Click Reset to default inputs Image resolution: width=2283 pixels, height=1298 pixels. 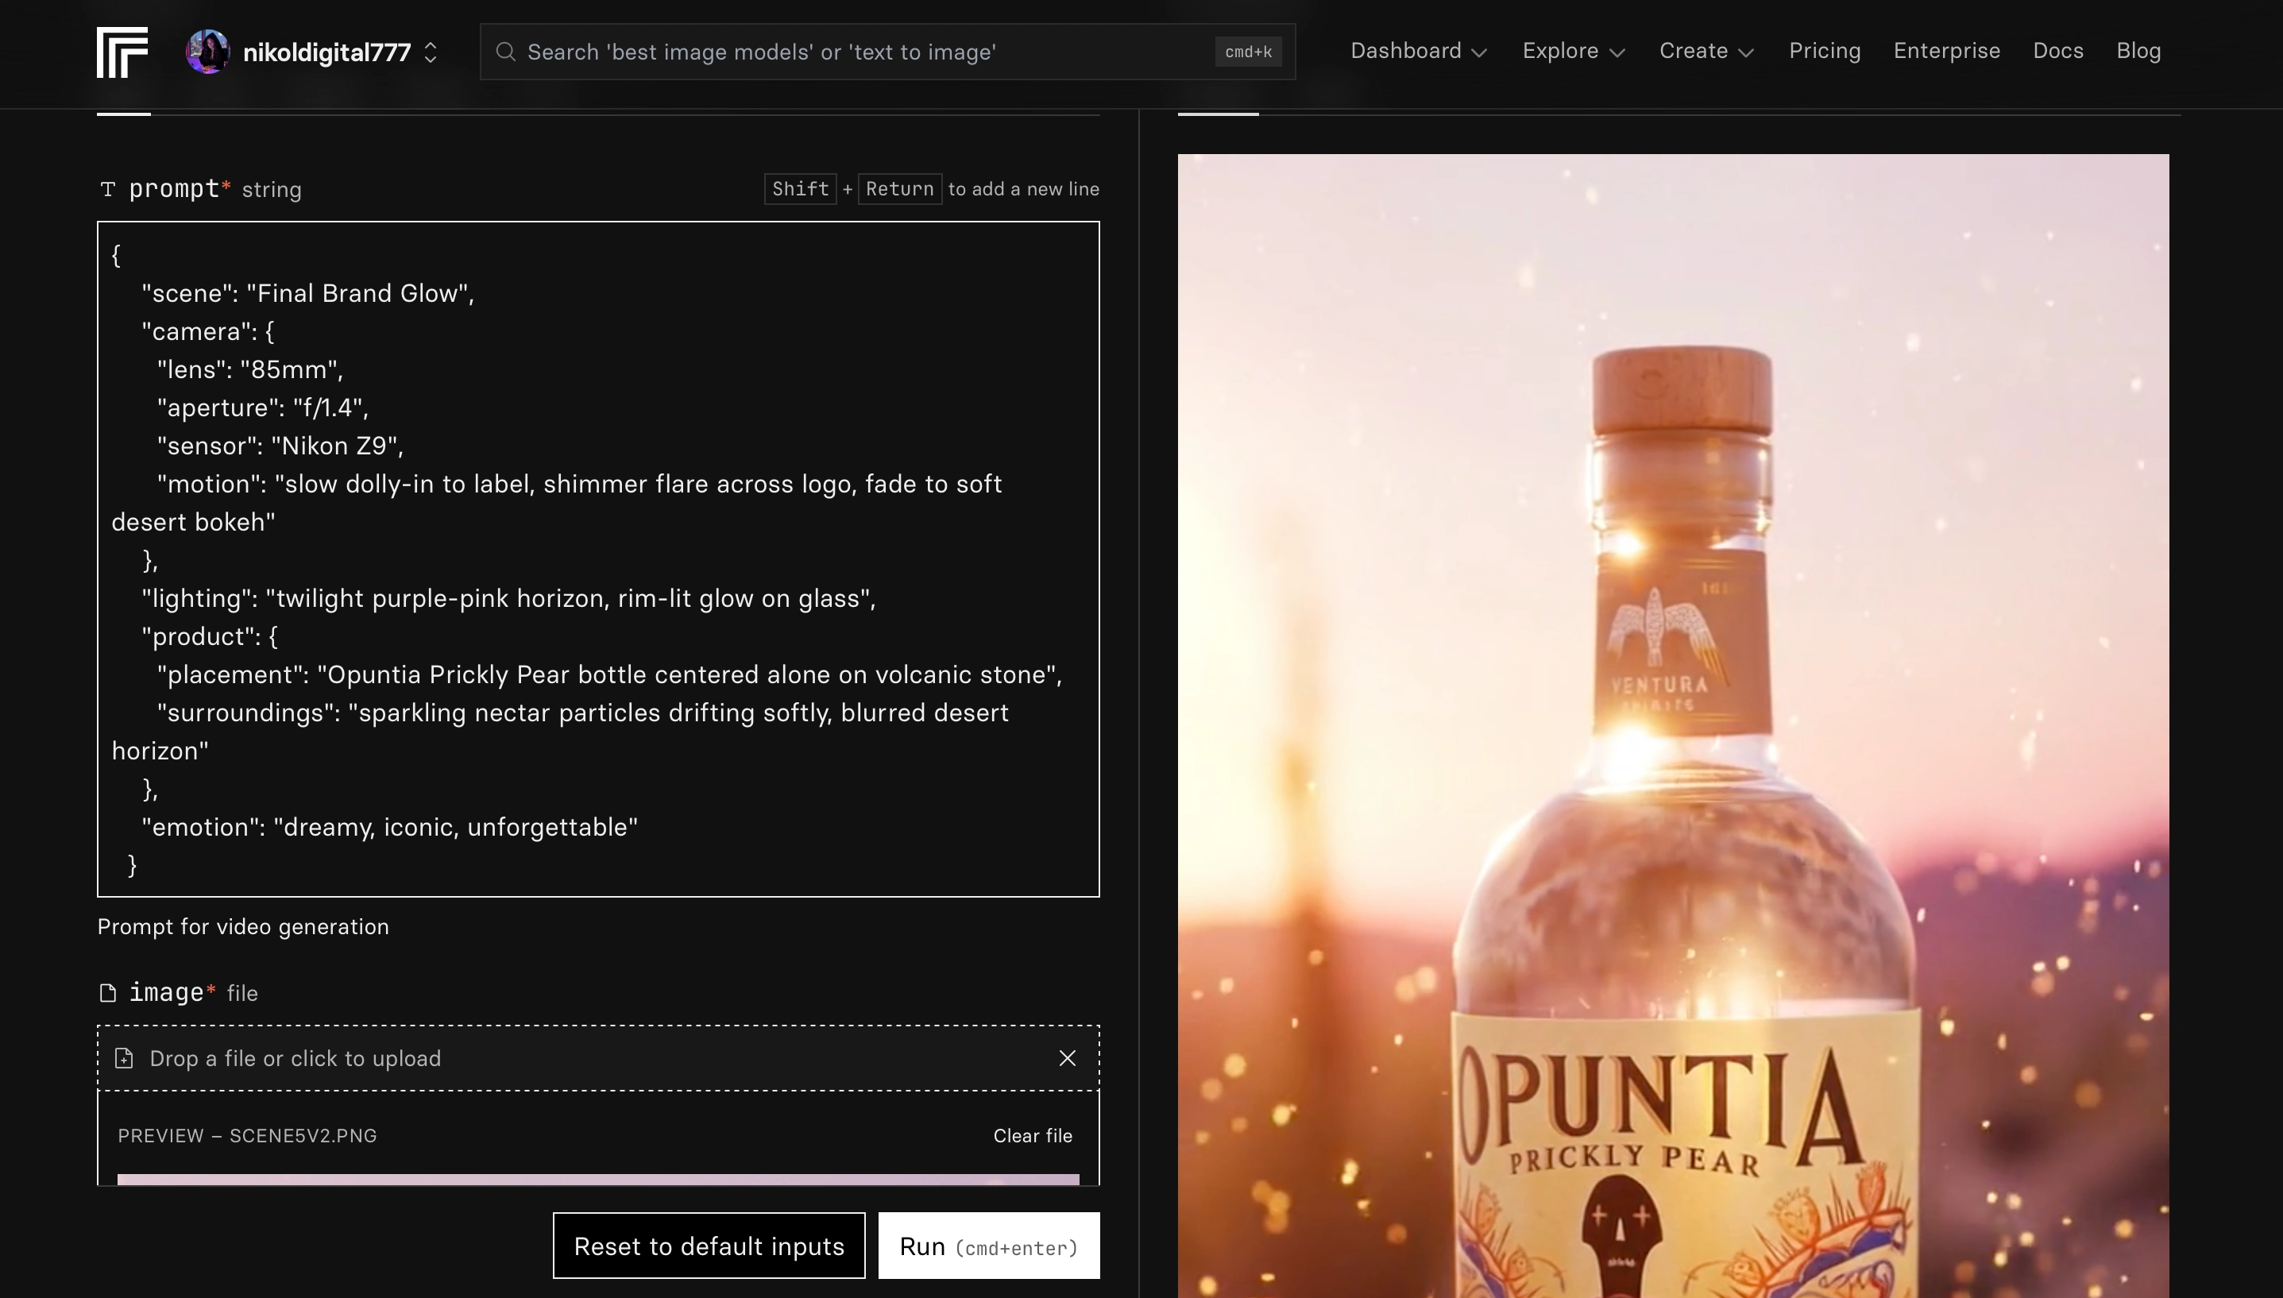pos(709,1246)
